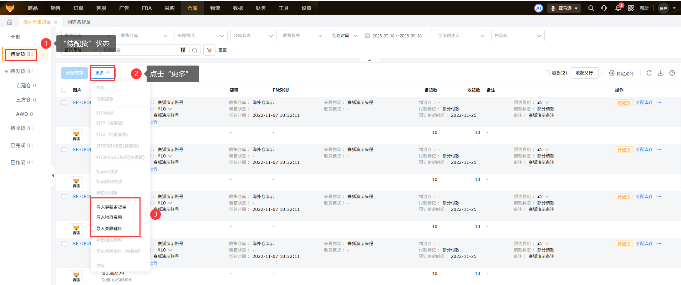The image size is (681, 285).
Task: Open the notification bell with badge 8
Action: click(618, 8)
